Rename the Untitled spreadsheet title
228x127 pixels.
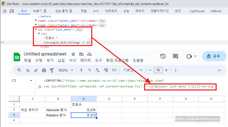point(45,54)
